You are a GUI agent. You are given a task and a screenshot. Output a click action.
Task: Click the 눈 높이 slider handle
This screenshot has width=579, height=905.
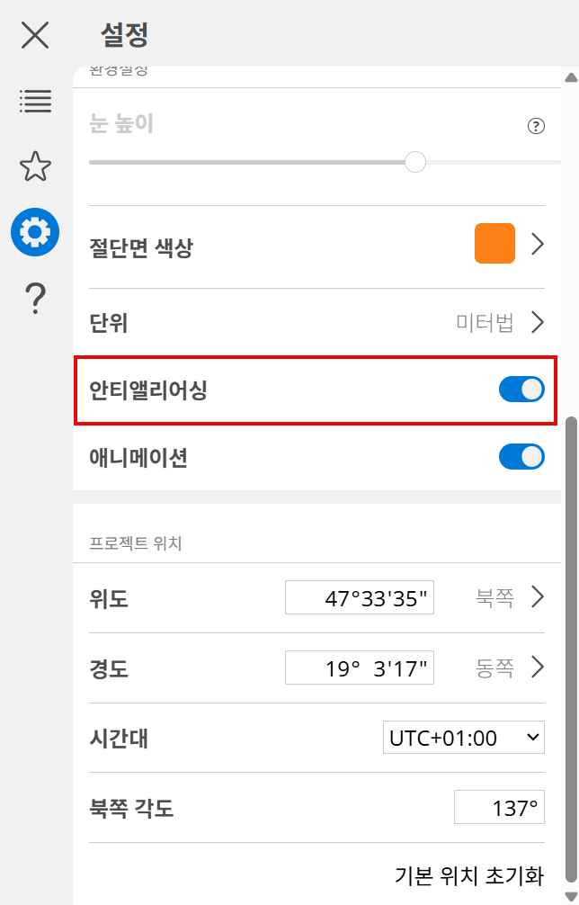tap(415, 162)
